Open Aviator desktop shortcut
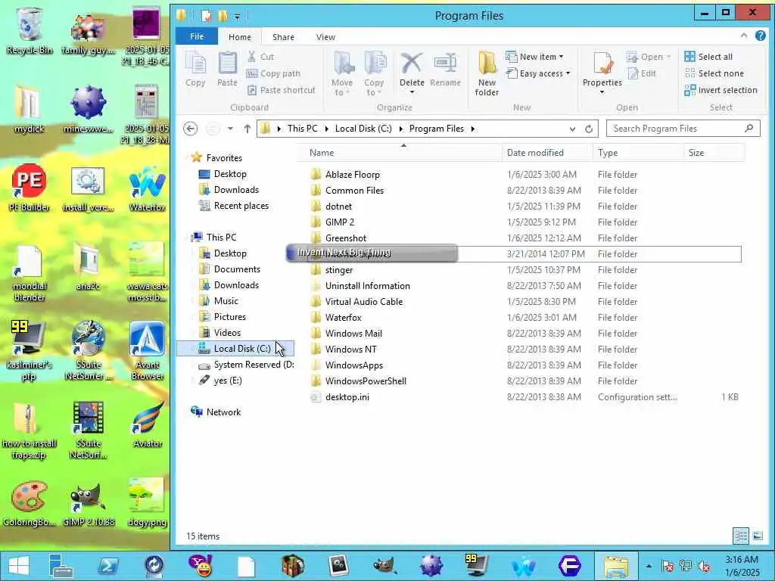The image size is (775, 581). point(148,424)
